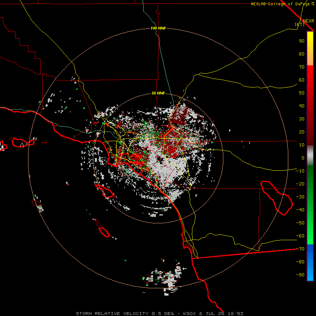Image resolution: width=316 pixels, height=316 pixels.
Task: Click the blue segment at the scale bottom
Action: (x=310, y=263)
